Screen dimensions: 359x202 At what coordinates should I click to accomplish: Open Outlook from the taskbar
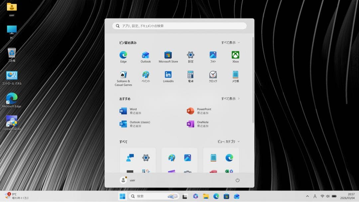coord(237,196)
